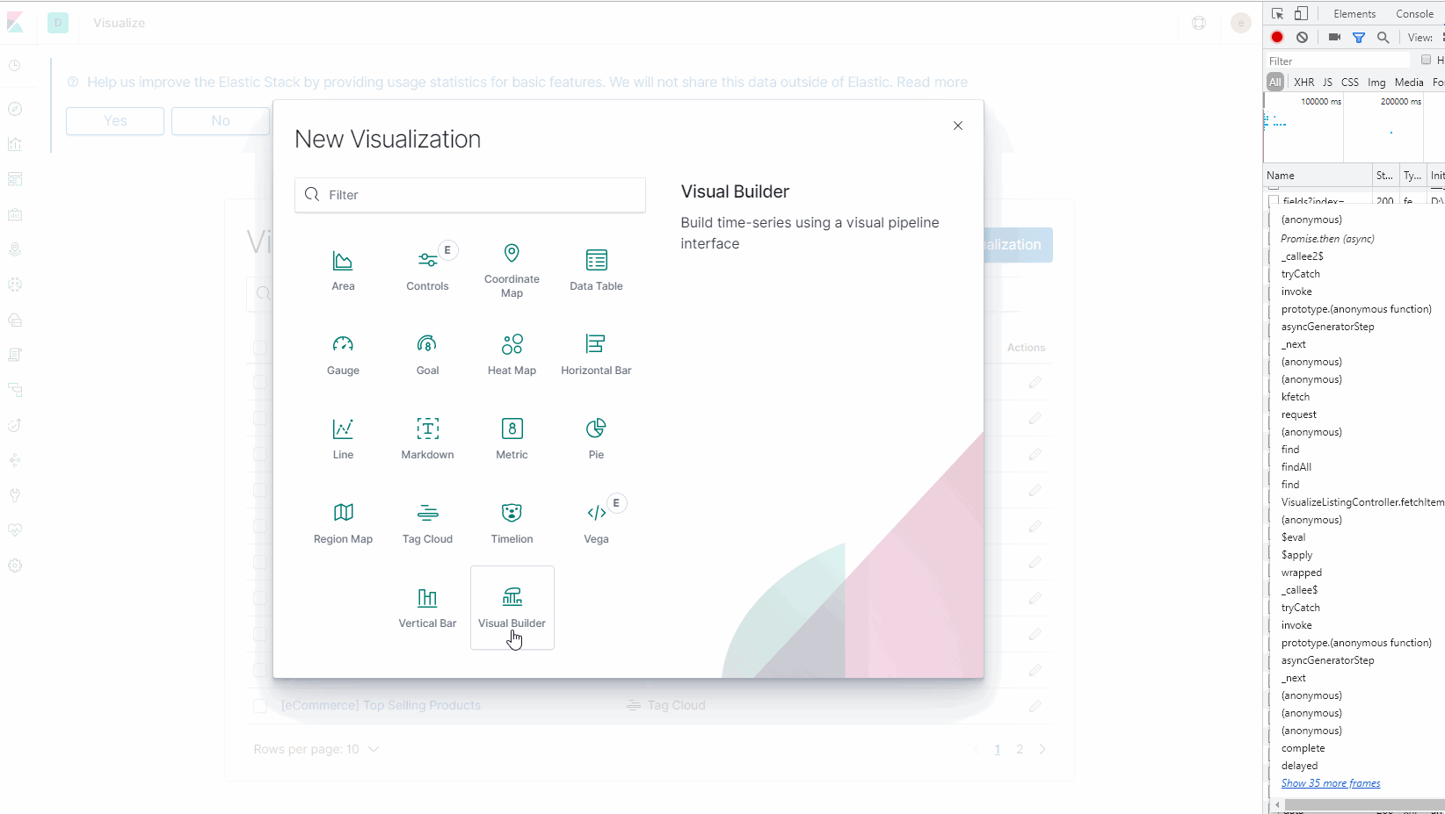
Task: Select the Gauge visualization
Action: click(343, 355)
